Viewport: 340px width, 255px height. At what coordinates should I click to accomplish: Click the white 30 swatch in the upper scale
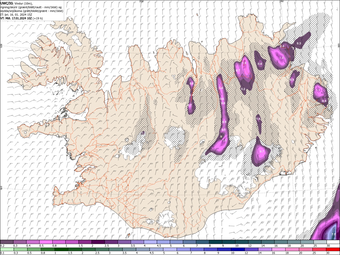[333, 242]
